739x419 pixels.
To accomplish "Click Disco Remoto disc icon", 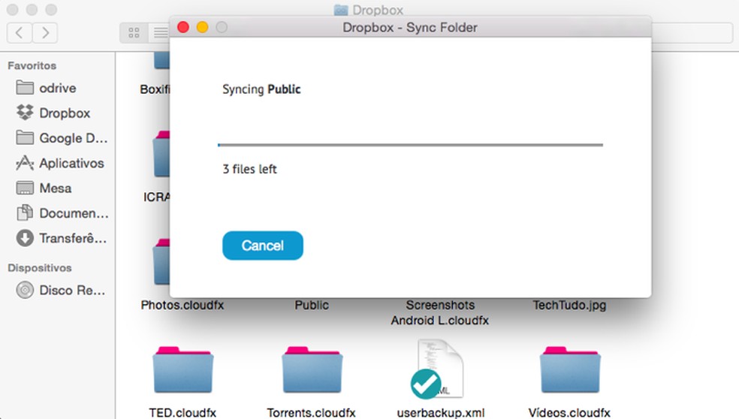I will click(25, 290).
